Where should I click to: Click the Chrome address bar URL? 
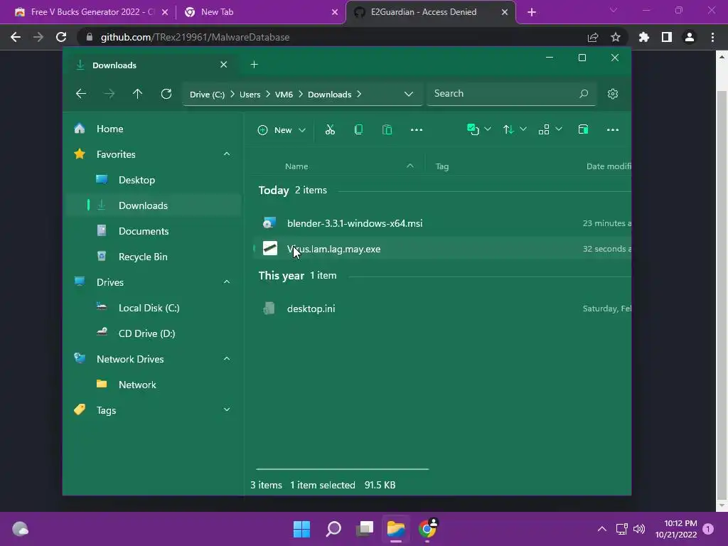tap(195, 37)
